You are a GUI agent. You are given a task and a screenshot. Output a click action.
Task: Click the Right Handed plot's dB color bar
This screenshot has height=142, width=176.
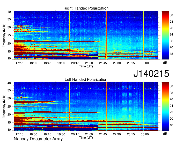165,35
